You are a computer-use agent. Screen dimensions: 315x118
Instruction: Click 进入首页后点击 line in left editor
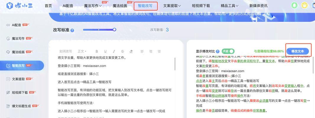(x=85, y=82)
